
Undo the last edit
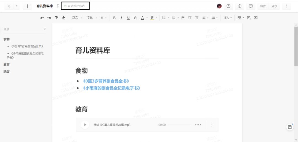[x=42, y=18]
